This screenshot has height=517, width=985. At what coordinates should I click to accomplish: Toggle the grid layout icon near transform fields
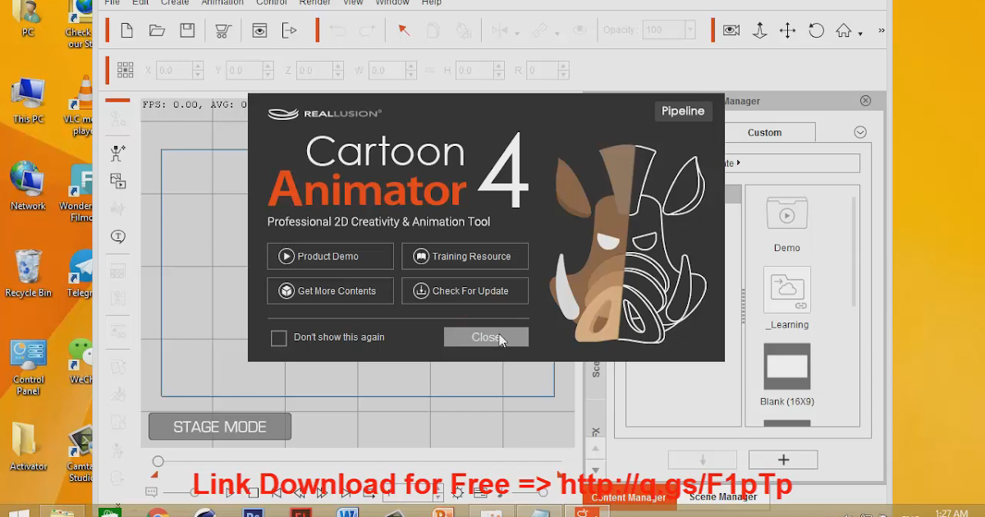coord(125,70)
